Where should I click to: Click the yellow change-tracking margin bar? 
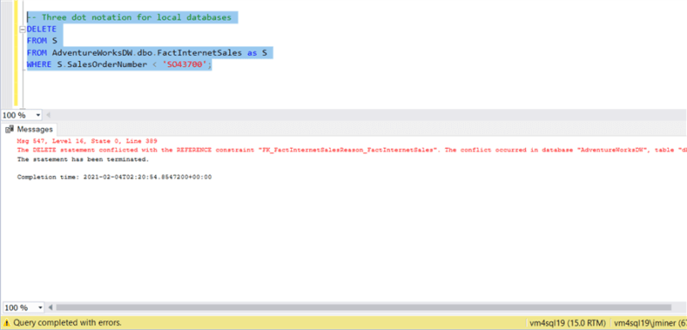coord(15,53)
